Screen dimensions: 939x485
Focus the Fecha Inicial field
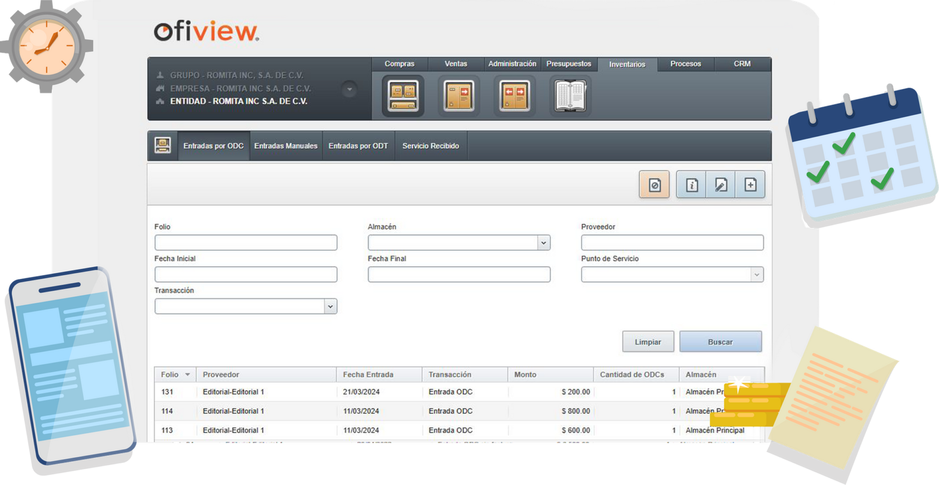point(246,275)
